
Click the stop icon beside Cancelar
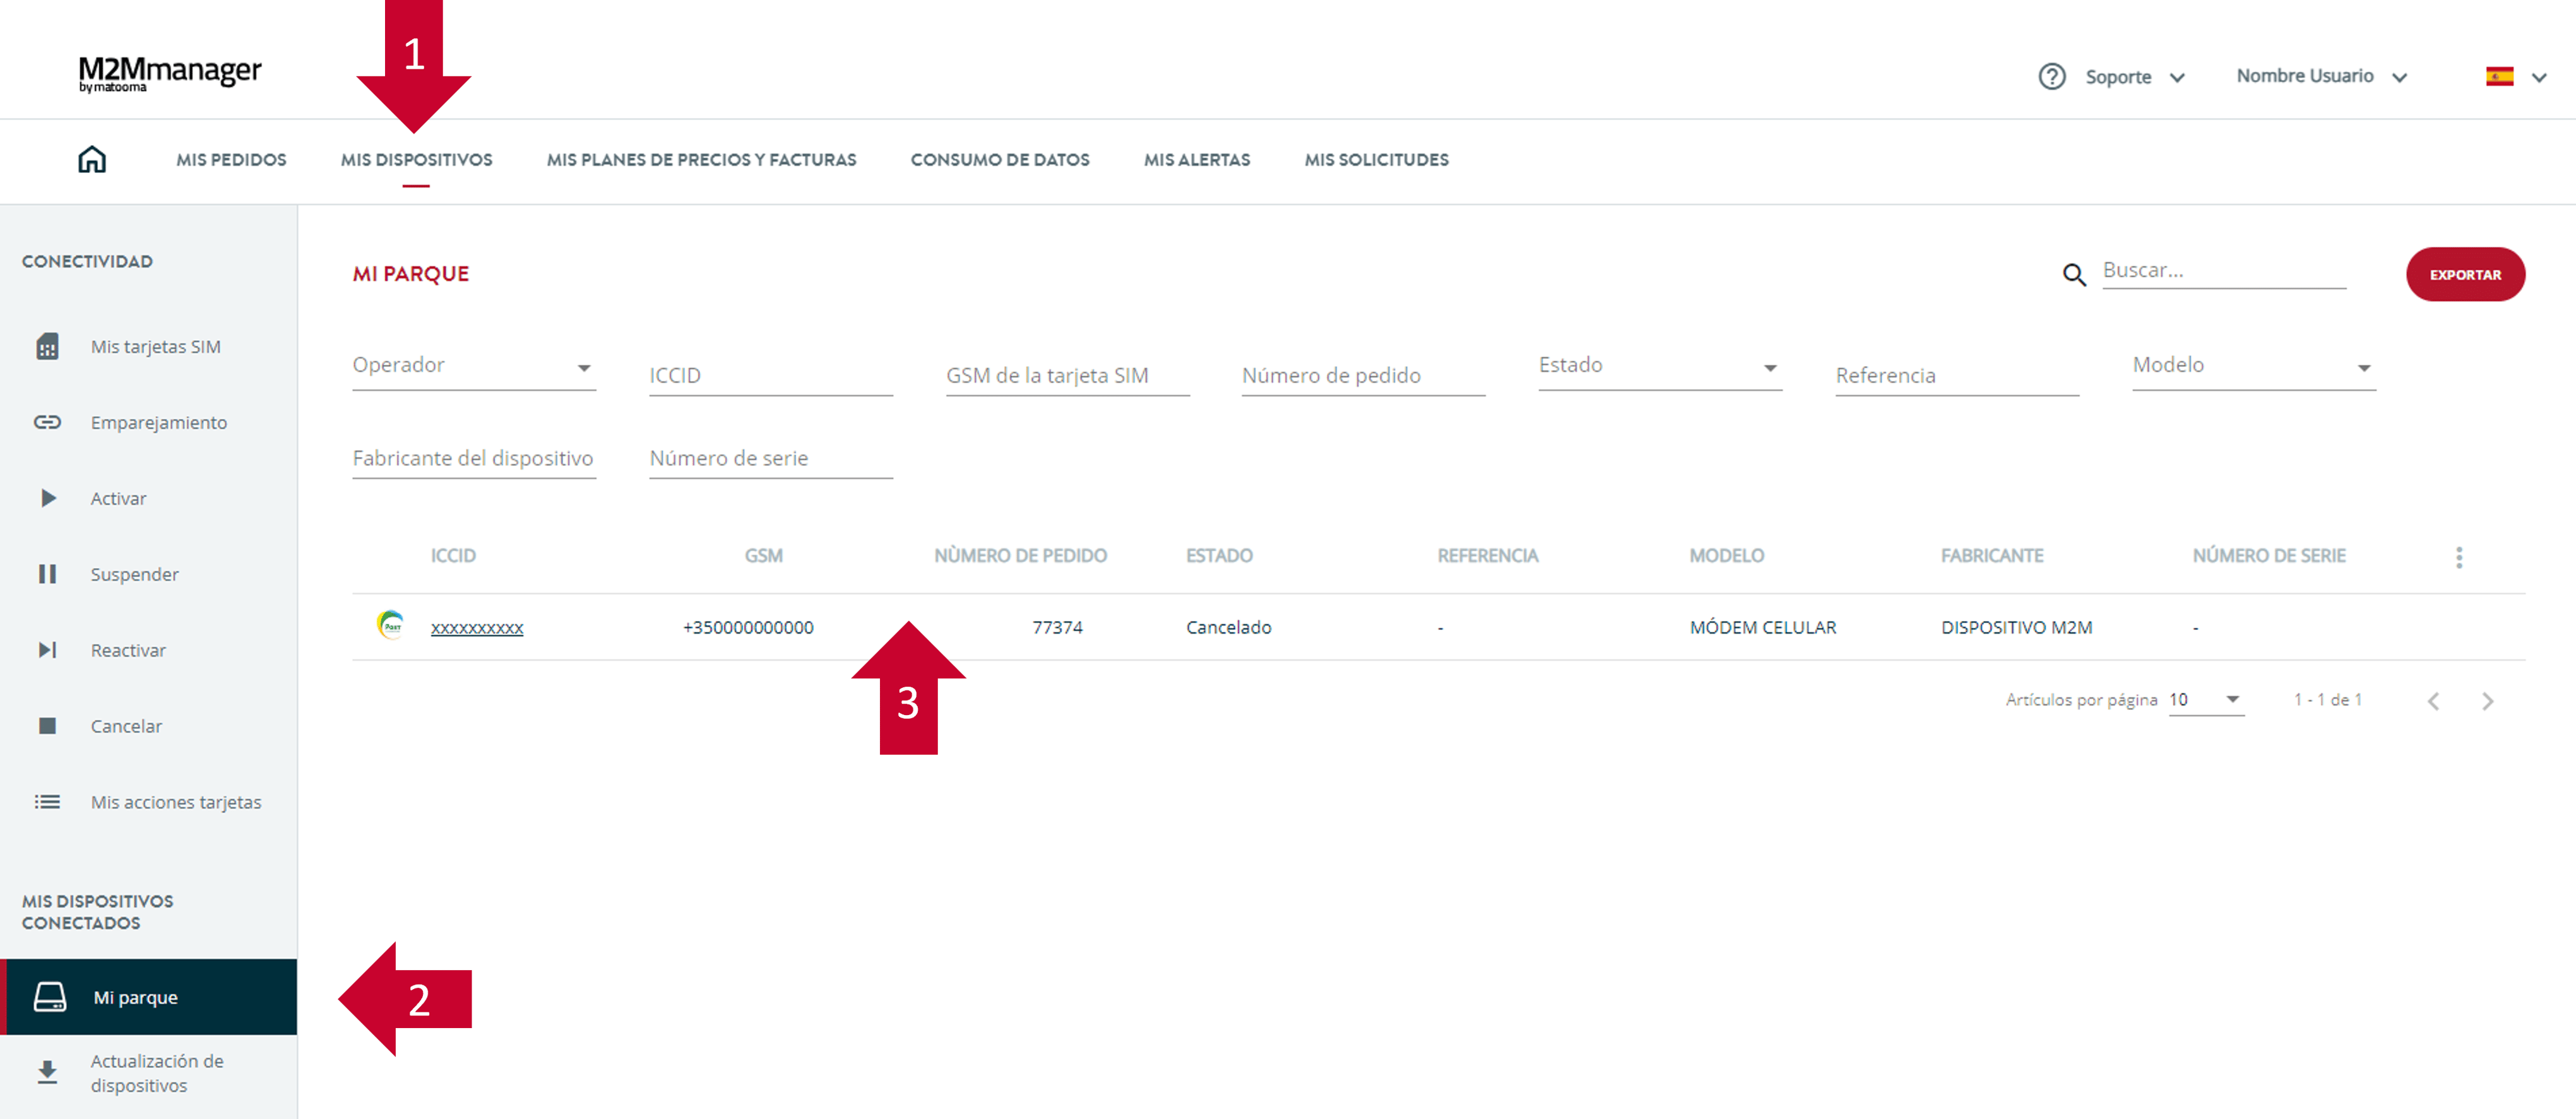point(47,726)
